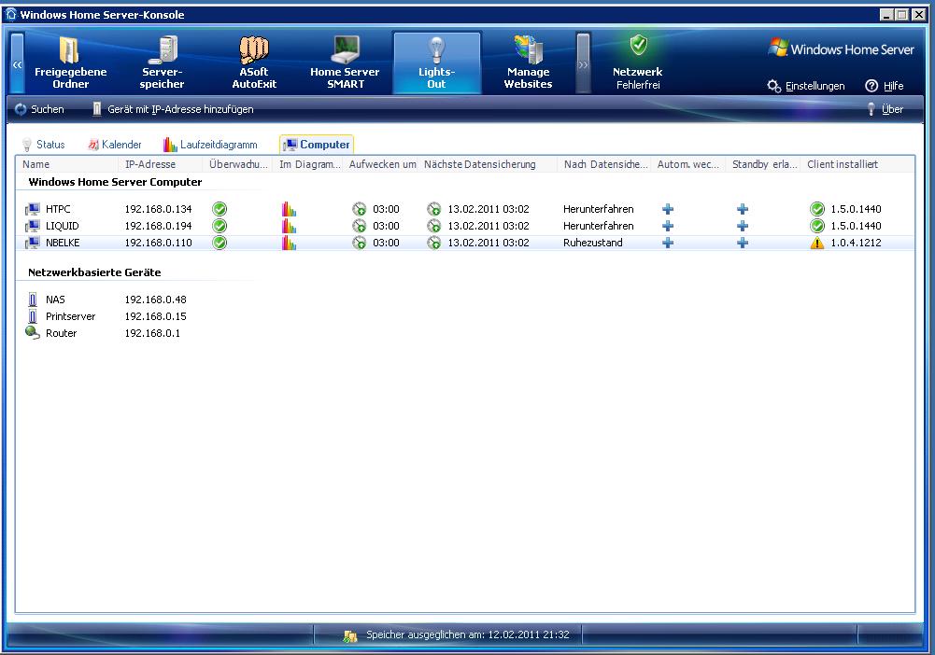935x655 pixels.
Task: Toggle standby allowed plus for LIQUID
Action: (743, 226)
